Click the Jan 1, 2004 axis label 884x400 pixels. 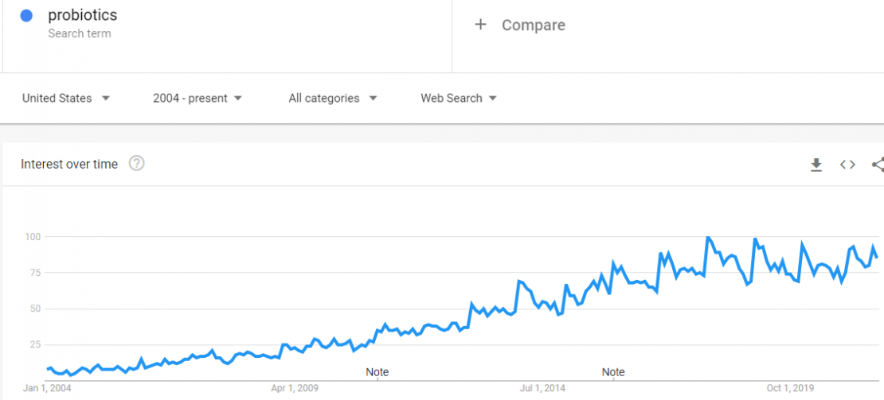(x=47, y=388)
